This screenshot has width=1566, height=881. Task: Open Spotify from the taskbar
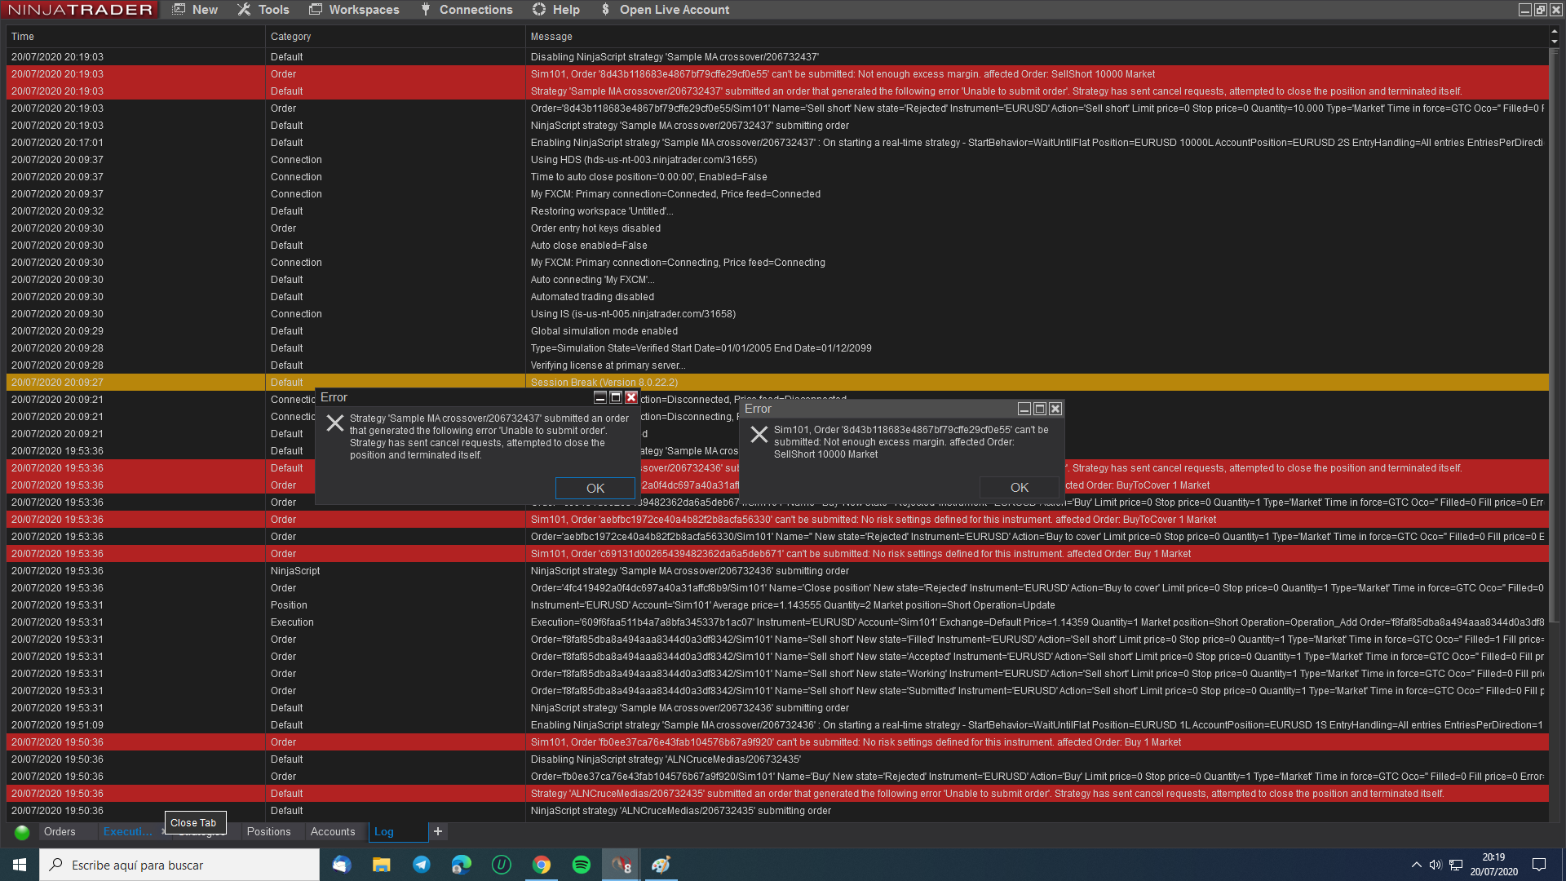click(x=582, y=865)
